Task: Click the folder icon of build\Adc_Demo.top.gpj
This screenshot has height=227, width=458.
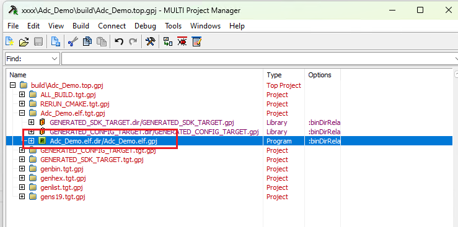Action: point(24,85)
